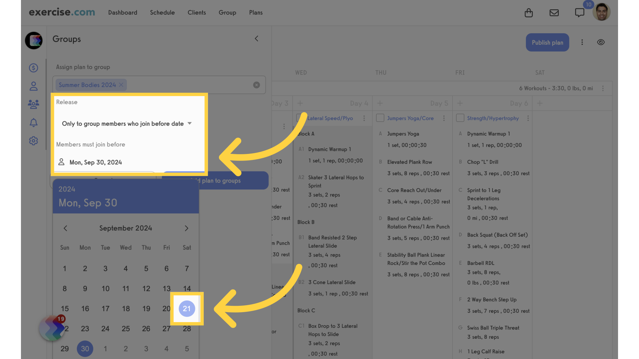Image resolution: width=639 pixels, height=359 pixels.
Task: Click the Barbell RDL exercise
Action: click(x=481, y=263)
